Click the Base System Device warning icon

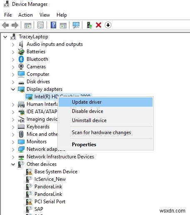point(29,172)
